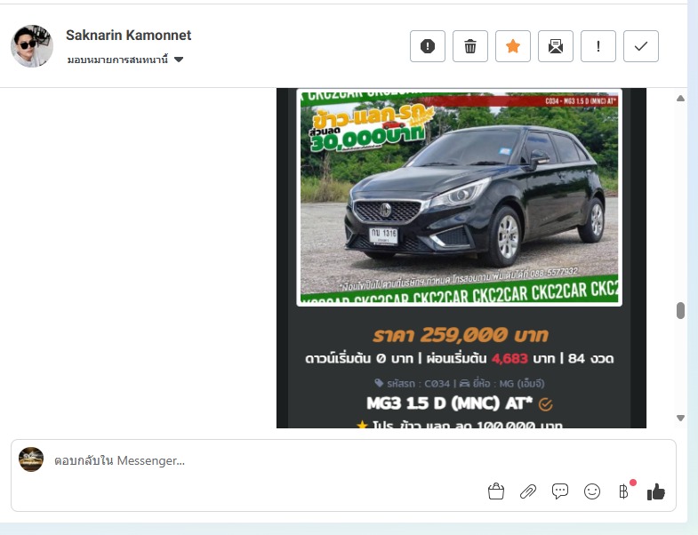Open saved replies speech bubble icon
Screen dimensions: 698x535
point(560,491)
